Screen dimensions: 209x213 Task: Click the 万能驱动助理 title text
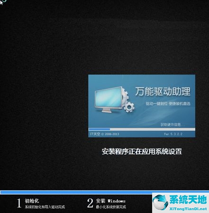click(x=163, y=91)
